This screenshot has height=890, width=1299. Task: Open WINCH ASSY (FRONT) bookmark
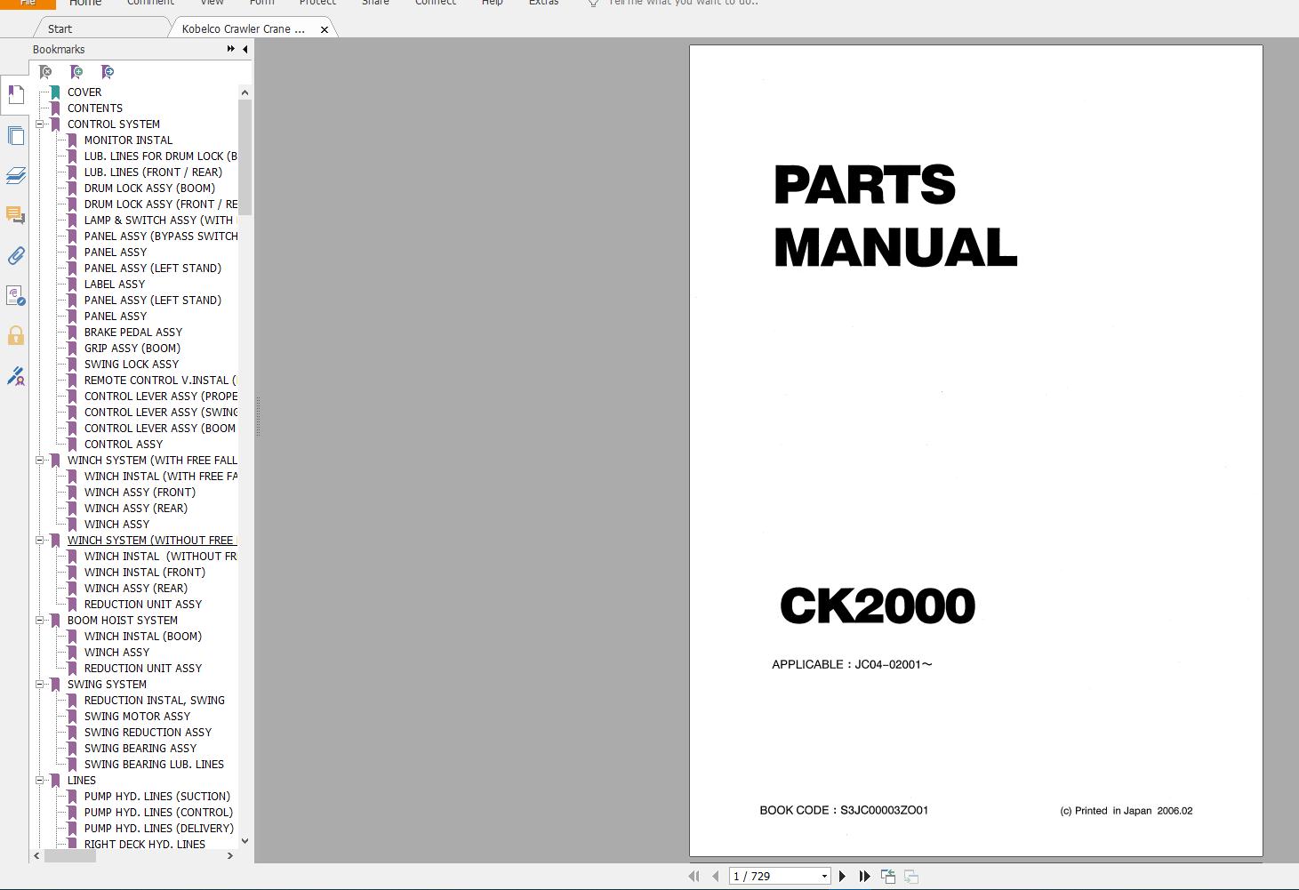(140, 493)
